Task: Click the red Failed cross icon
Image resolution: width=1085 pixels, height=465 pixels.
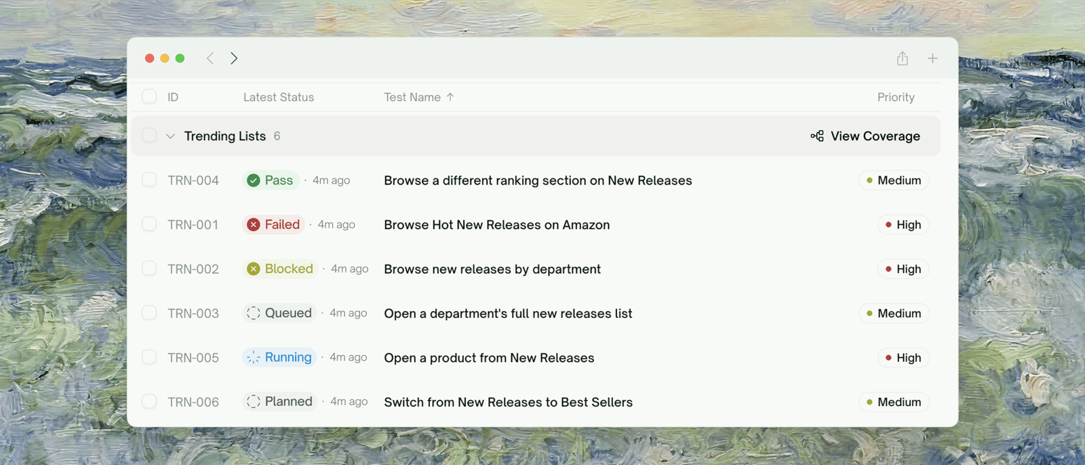Action: click(x=254, y=224)
